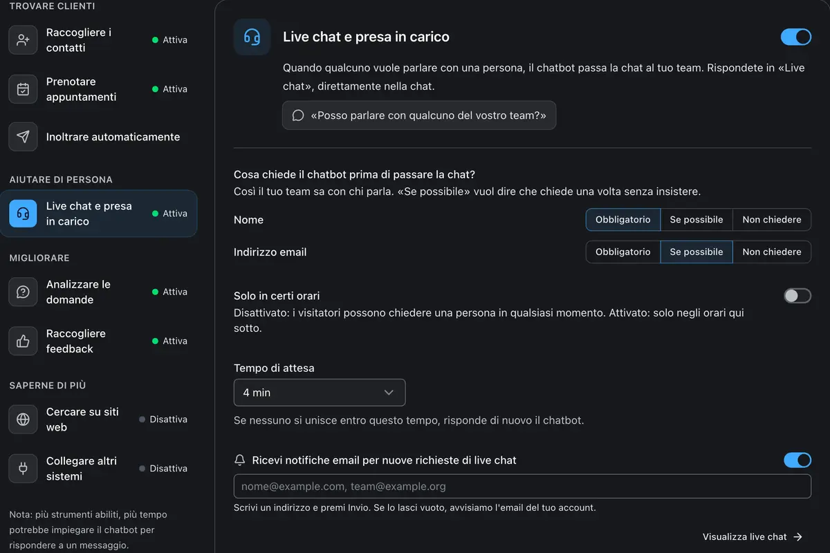830x553 pixels.
Task: Select Live chat e presa in carico sidebar item
Action: coord(98,214)
